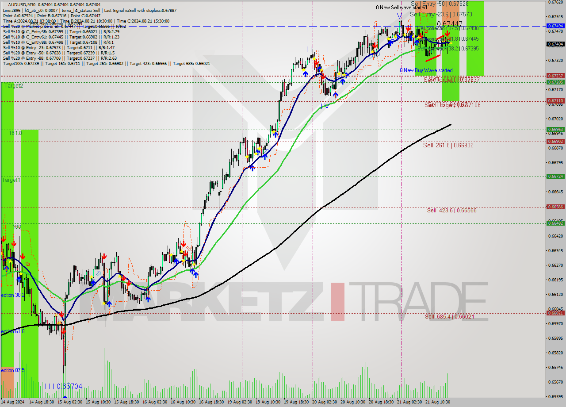
Task: Click the red 0.66566 price axis label
Action: click(555, 207)
